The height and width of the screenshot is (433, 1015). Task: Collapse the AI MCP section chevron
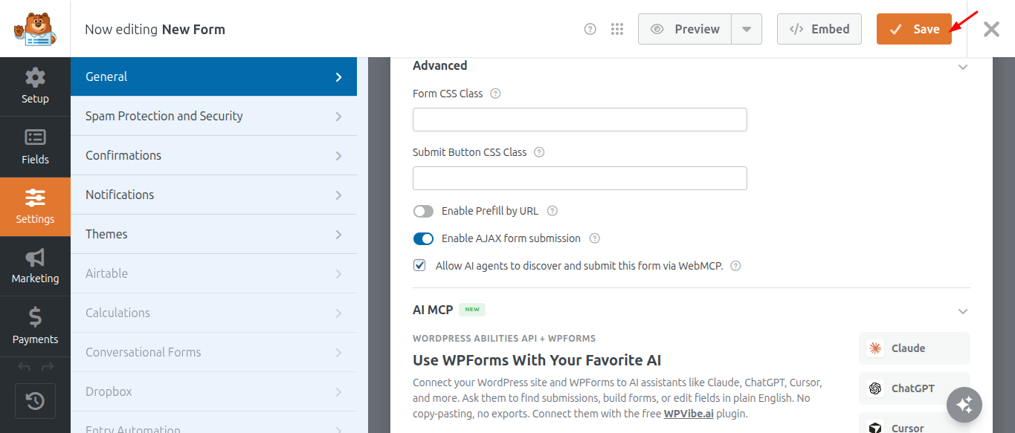963,311
